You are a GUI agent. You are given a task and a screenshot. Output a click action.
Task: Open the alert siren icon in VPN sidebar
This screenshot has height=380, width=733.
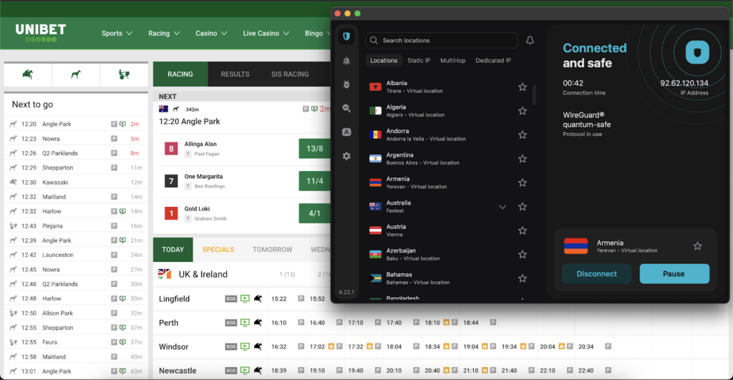pos(346,60)
